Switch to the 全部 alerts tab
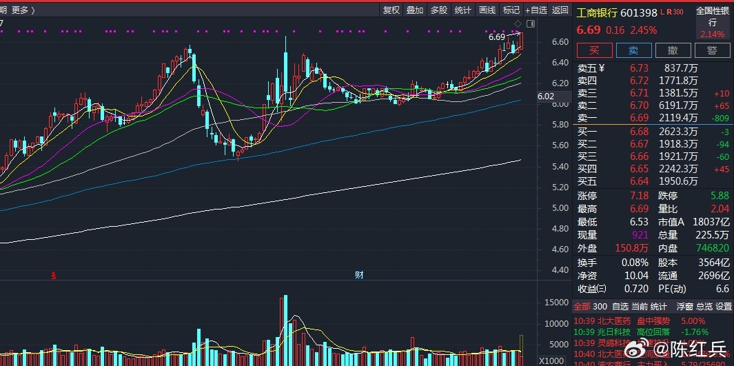Viewport: 734px width, 366px height. click(582, 307)
